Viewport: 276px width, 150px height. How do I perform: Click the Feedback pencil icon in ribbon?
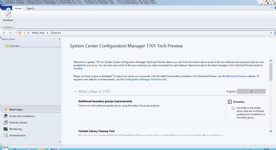tap(8, 15)
